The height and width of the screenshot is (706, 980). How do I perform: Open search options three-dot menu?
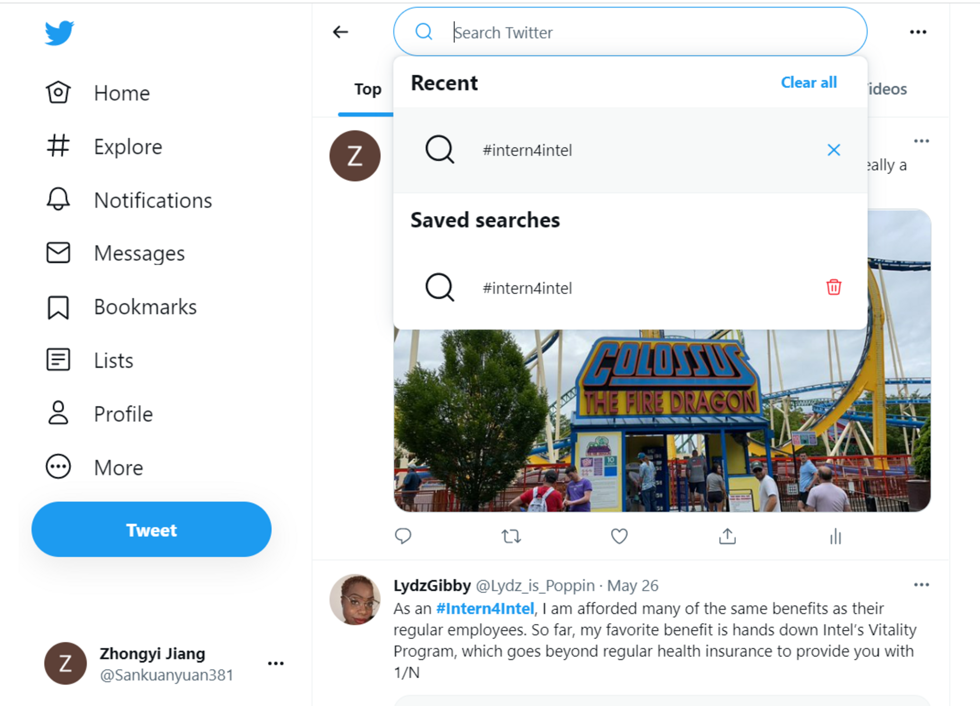pyautogui.click(x=918, y=32)
